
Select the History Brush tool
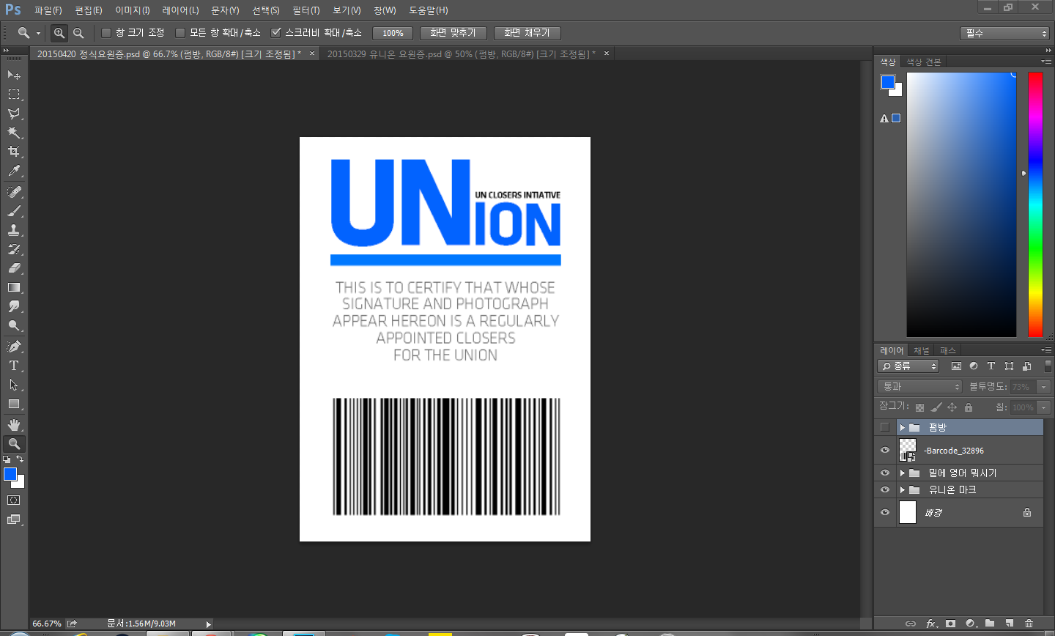click(14, 249)
